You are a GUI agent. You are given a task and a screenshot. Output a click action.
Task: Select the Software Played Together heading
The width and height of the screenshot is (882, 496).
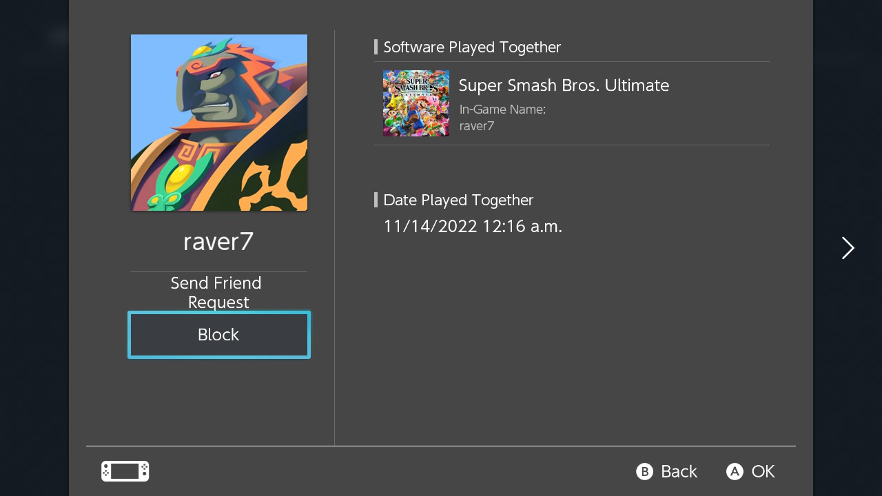pyautogui.click(x=472, y=47)
